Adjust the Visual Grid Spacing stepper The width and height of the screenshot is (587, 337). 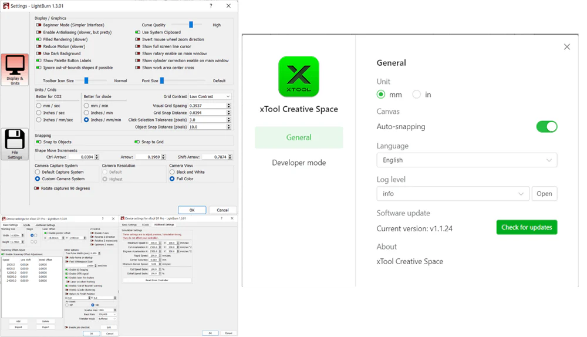229,106
